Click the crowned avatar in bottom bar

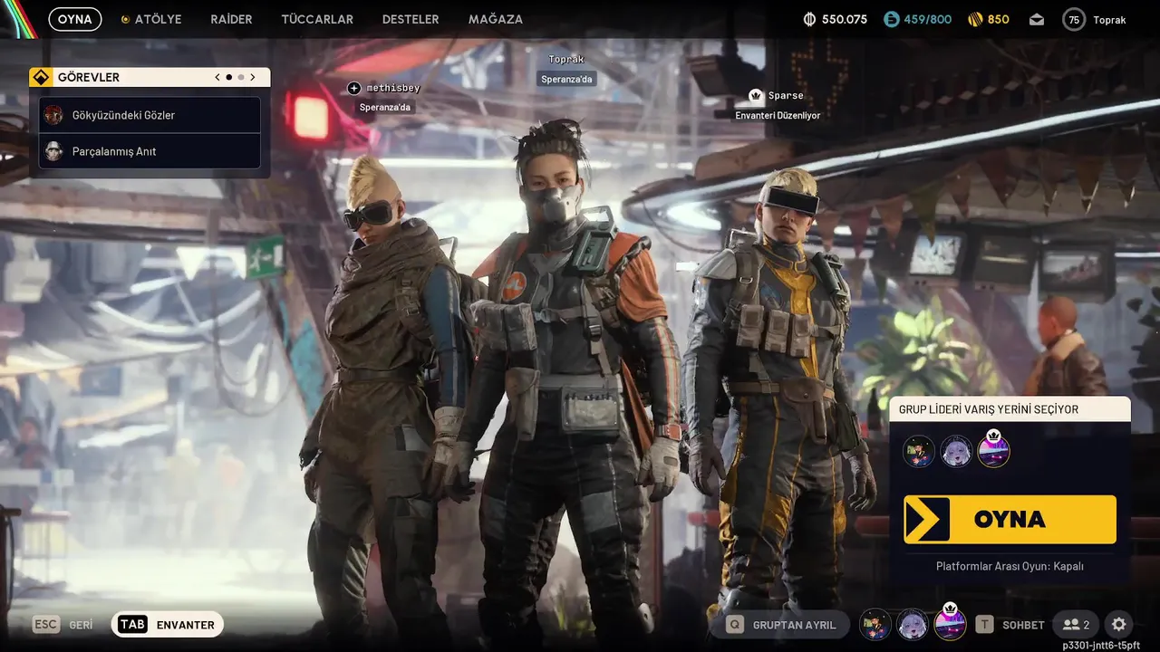(951, 623)
